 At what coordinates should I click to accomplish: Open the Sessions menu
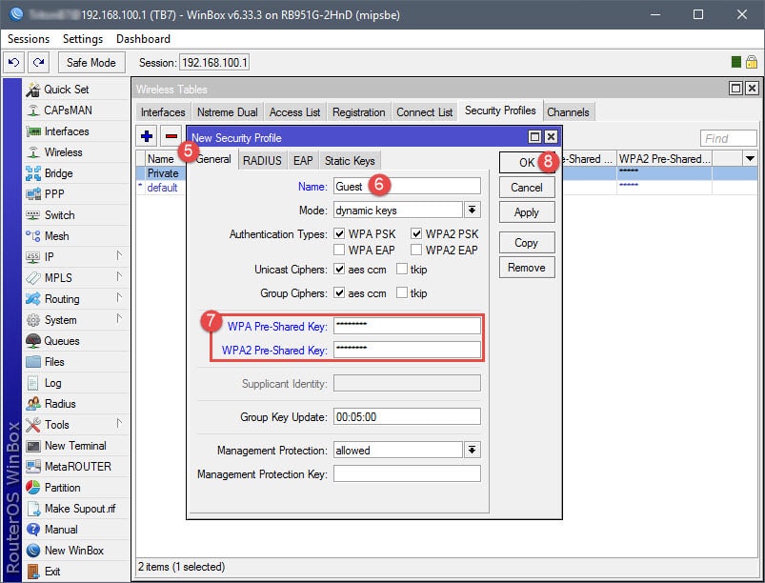[x=29, y=39]
